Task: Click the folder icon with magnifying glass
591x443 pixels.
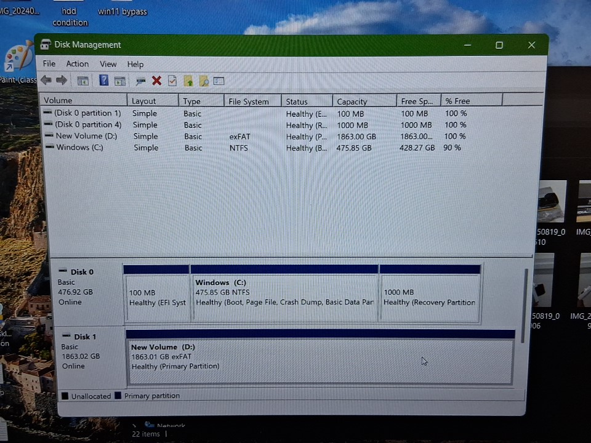Action: pos(204,81)
